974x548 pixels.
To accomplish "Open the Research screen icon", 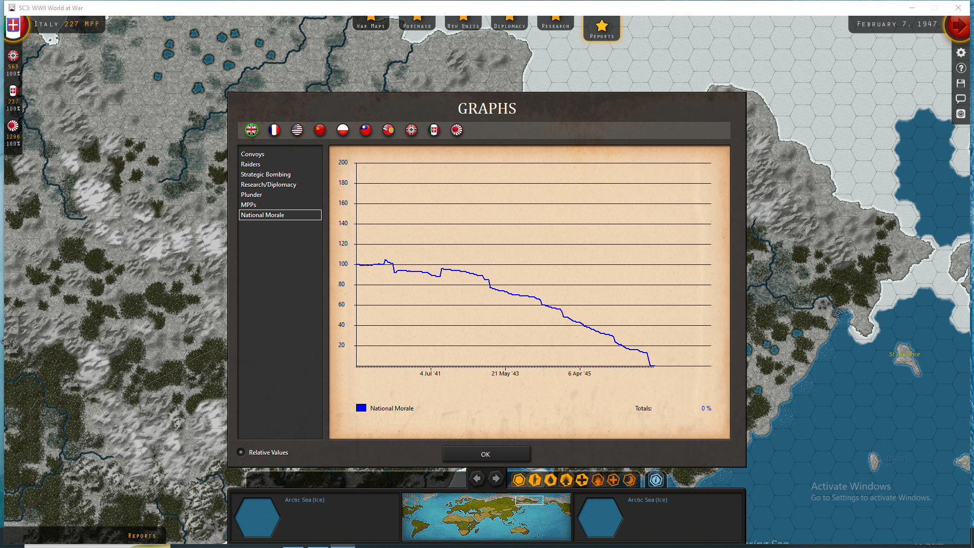I will [555, 22].
